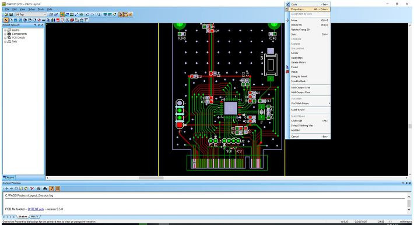Click the Save disk icon
This screenshot has height=225, width=414.
tap(11, 15)
